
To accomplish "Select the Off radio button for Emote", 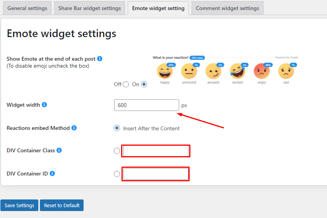I will (126, 84).
